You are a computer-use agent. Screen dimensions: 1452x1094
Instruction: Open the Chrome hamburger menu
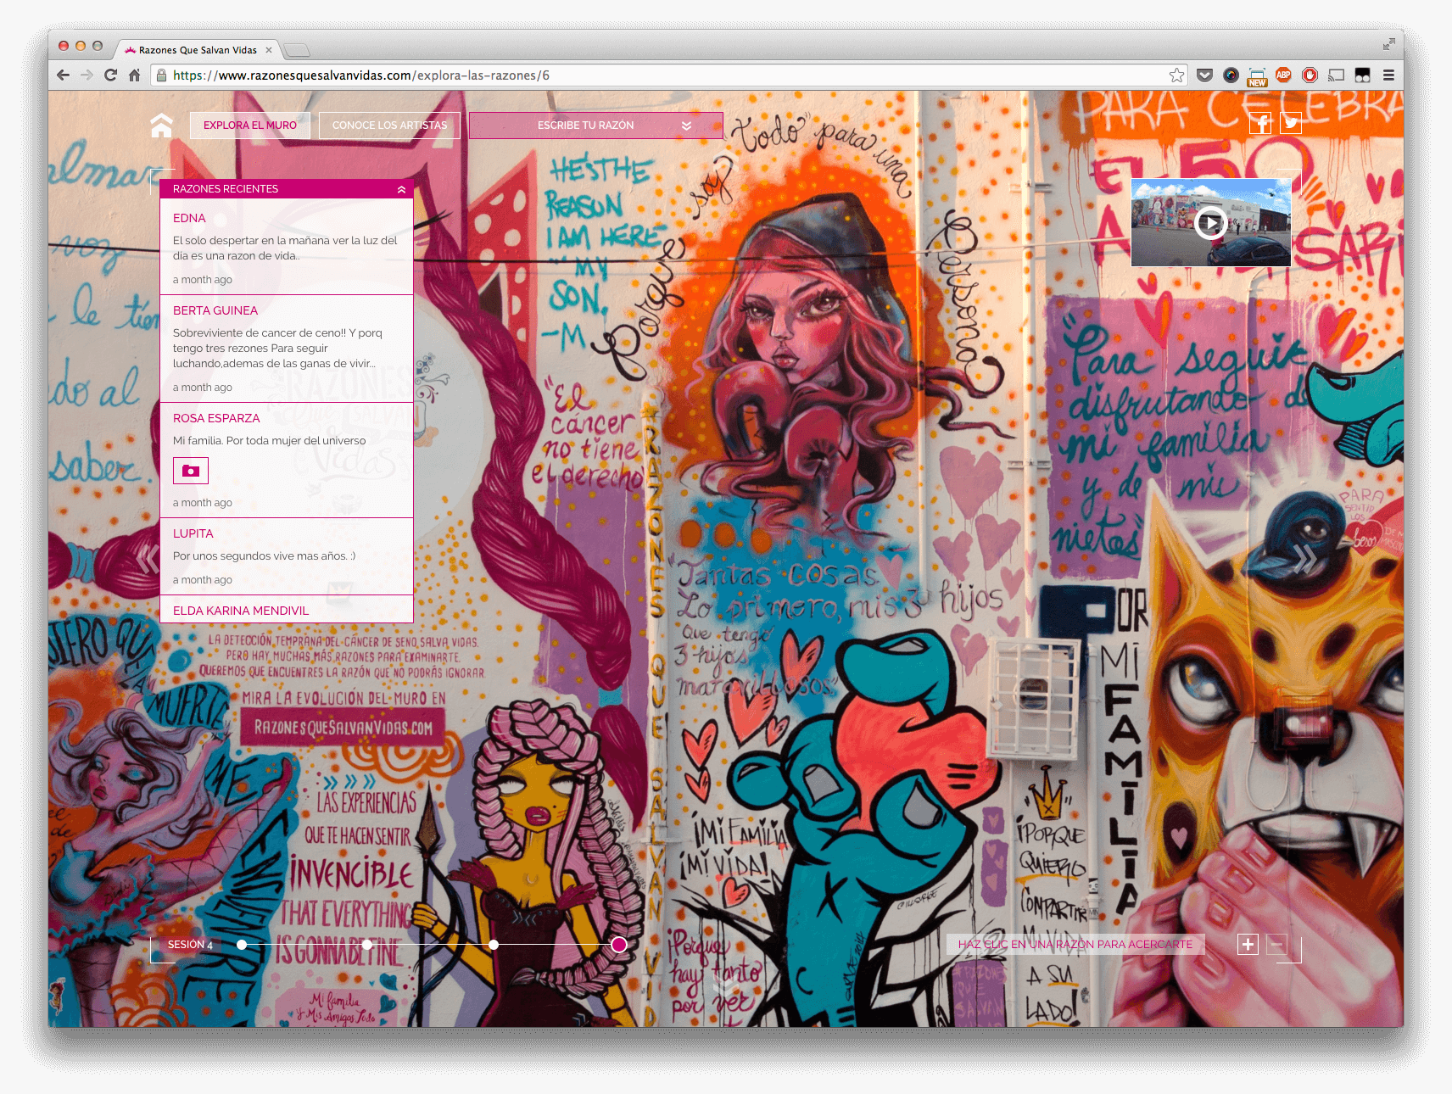(x=1388, y=75)
